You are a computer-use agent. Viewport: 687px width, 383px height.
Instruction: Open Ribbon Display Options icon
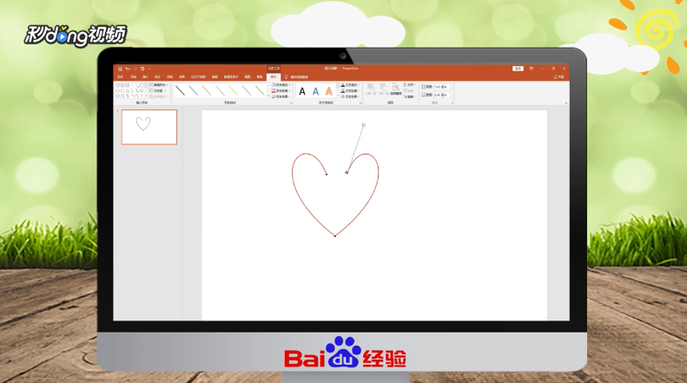pos(531,69)
